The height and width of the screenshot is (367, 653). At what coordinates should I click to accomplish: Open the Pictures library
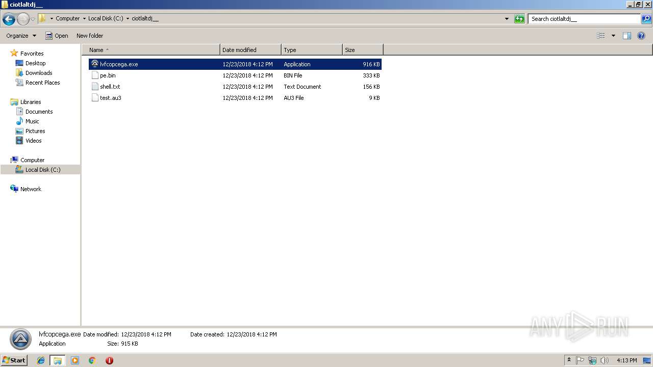[x=35, y=131]
